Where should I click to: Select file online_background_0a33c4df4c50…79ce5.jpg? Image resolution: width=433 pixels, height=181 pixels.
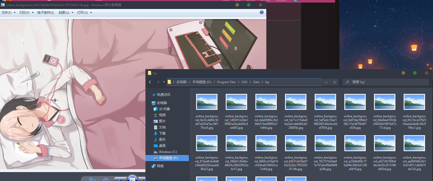coord(207,112)
